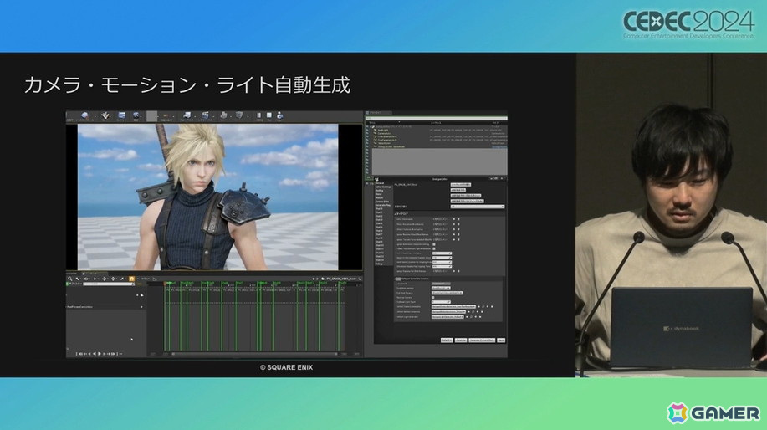Open the wide dropdown below the header buttons

[x=477, y=207]
